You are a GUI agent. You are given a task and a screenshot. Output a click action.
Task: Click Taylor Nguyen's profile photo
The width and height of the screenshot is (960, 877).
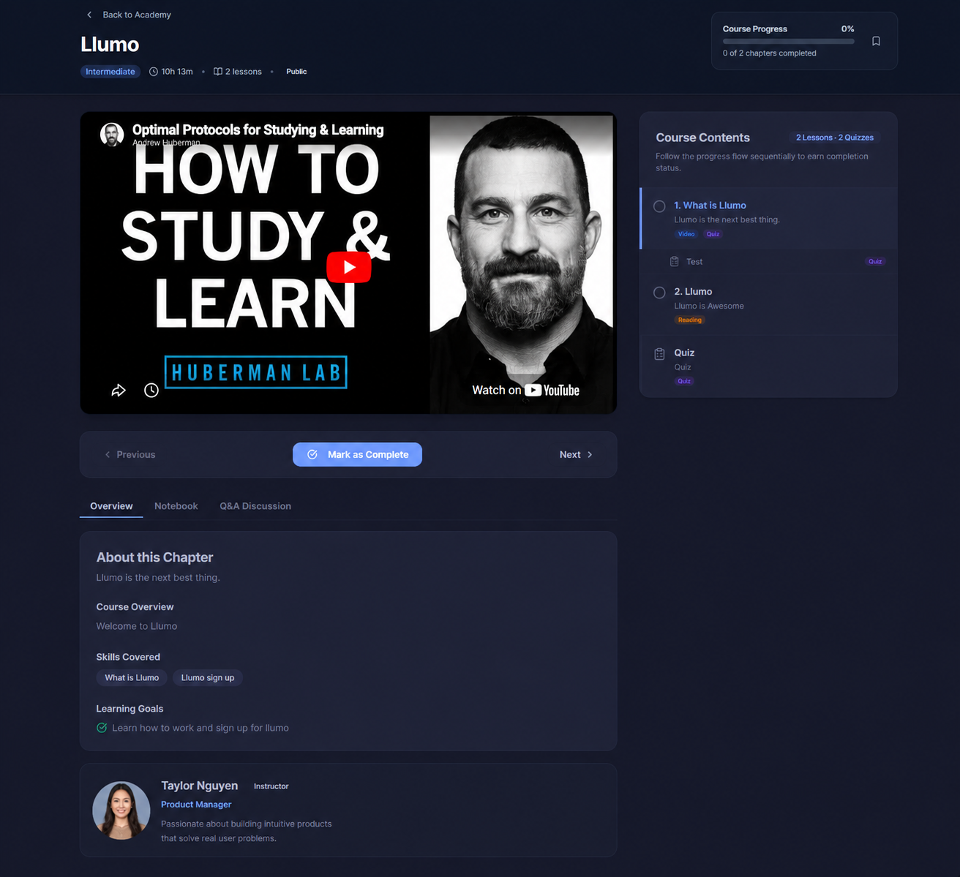click(121, 810)
